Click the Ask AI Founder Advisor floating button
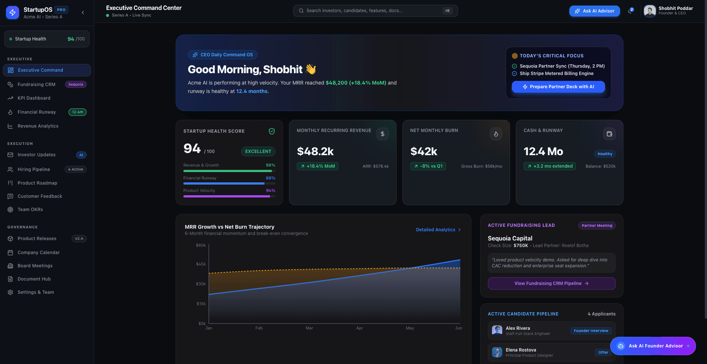This screenshot has width=707, height=364. pos(653,346)
